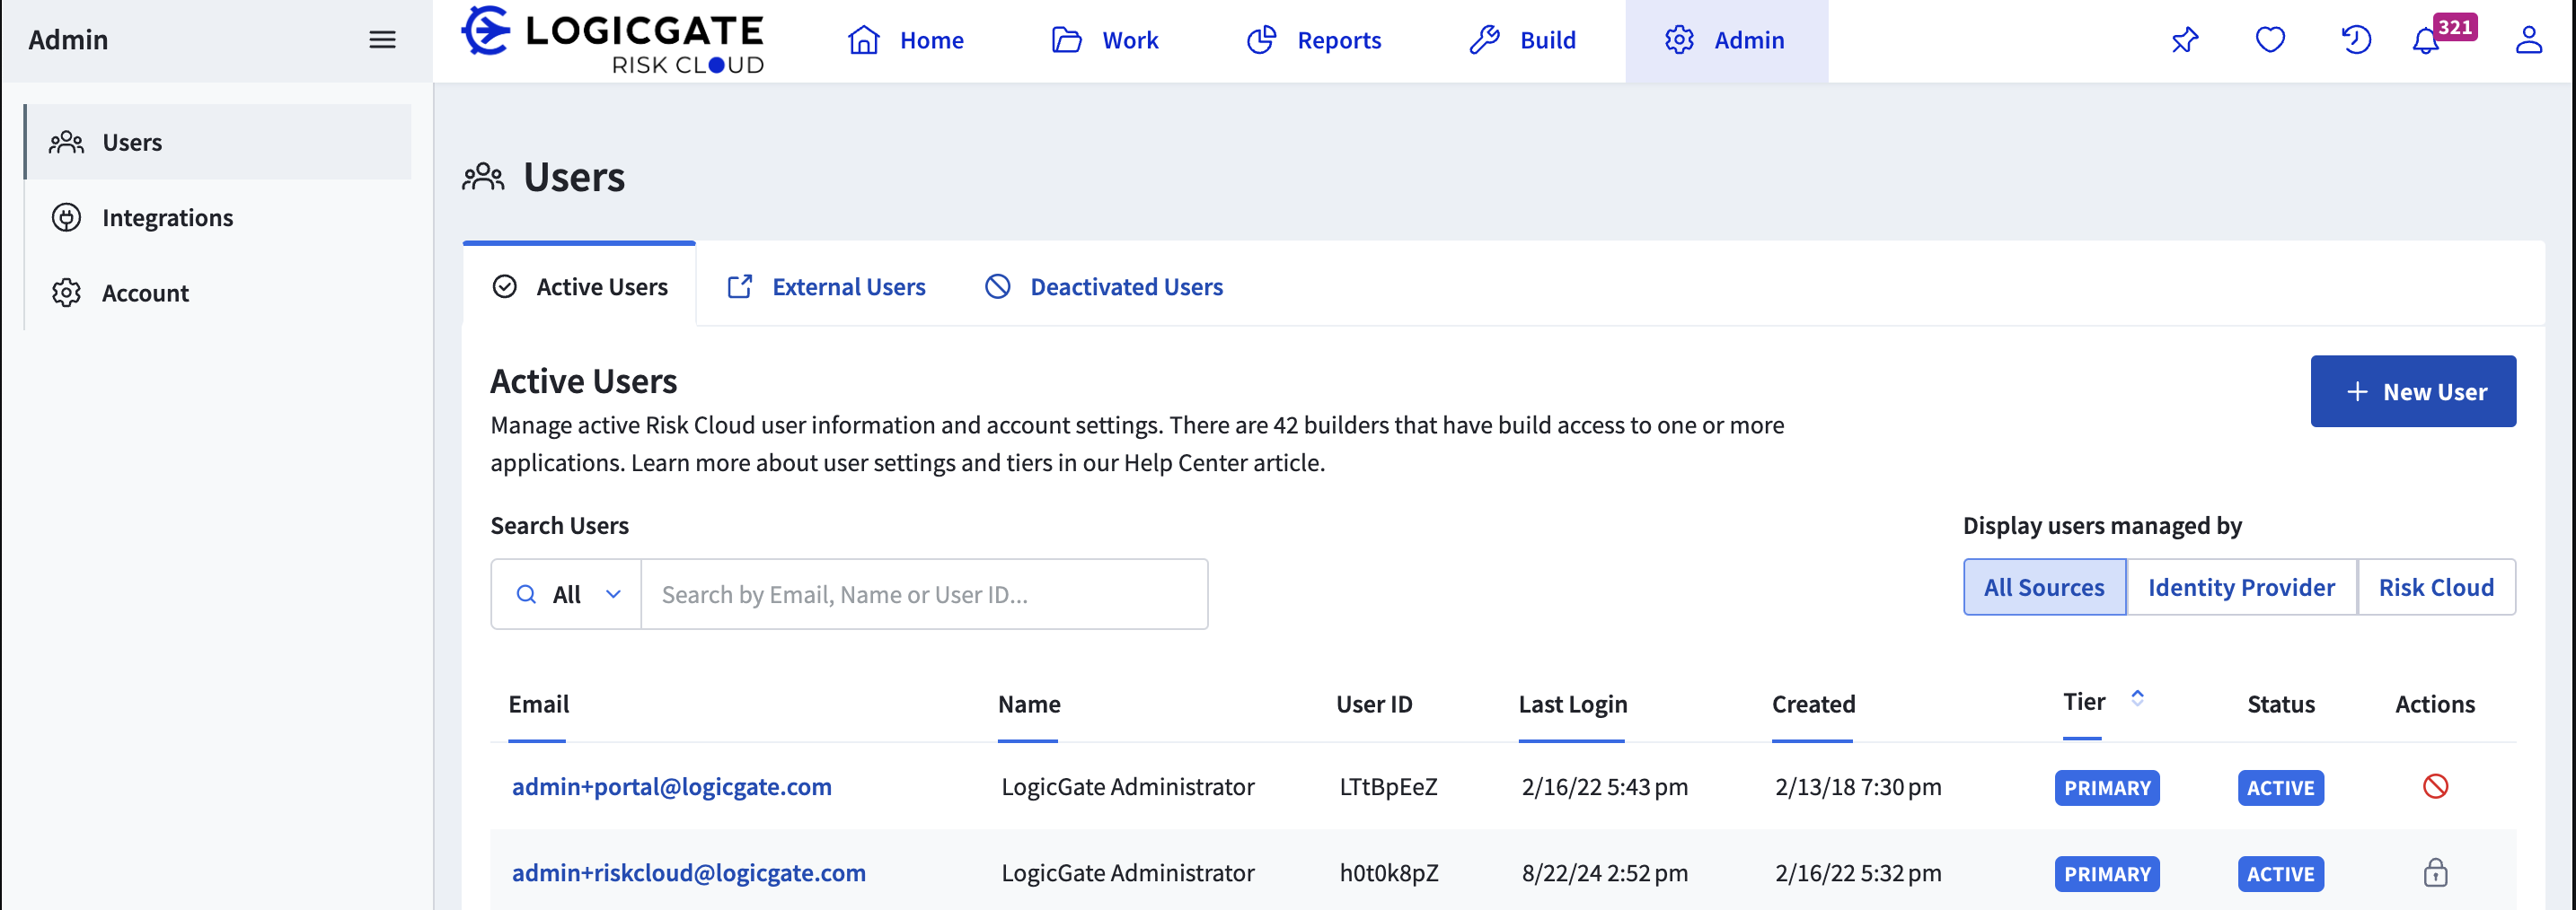The width and height of the screenshot is (2576, 910).
Task: Select Risk Cloud filter
Action: click(x=2436, y=587)
